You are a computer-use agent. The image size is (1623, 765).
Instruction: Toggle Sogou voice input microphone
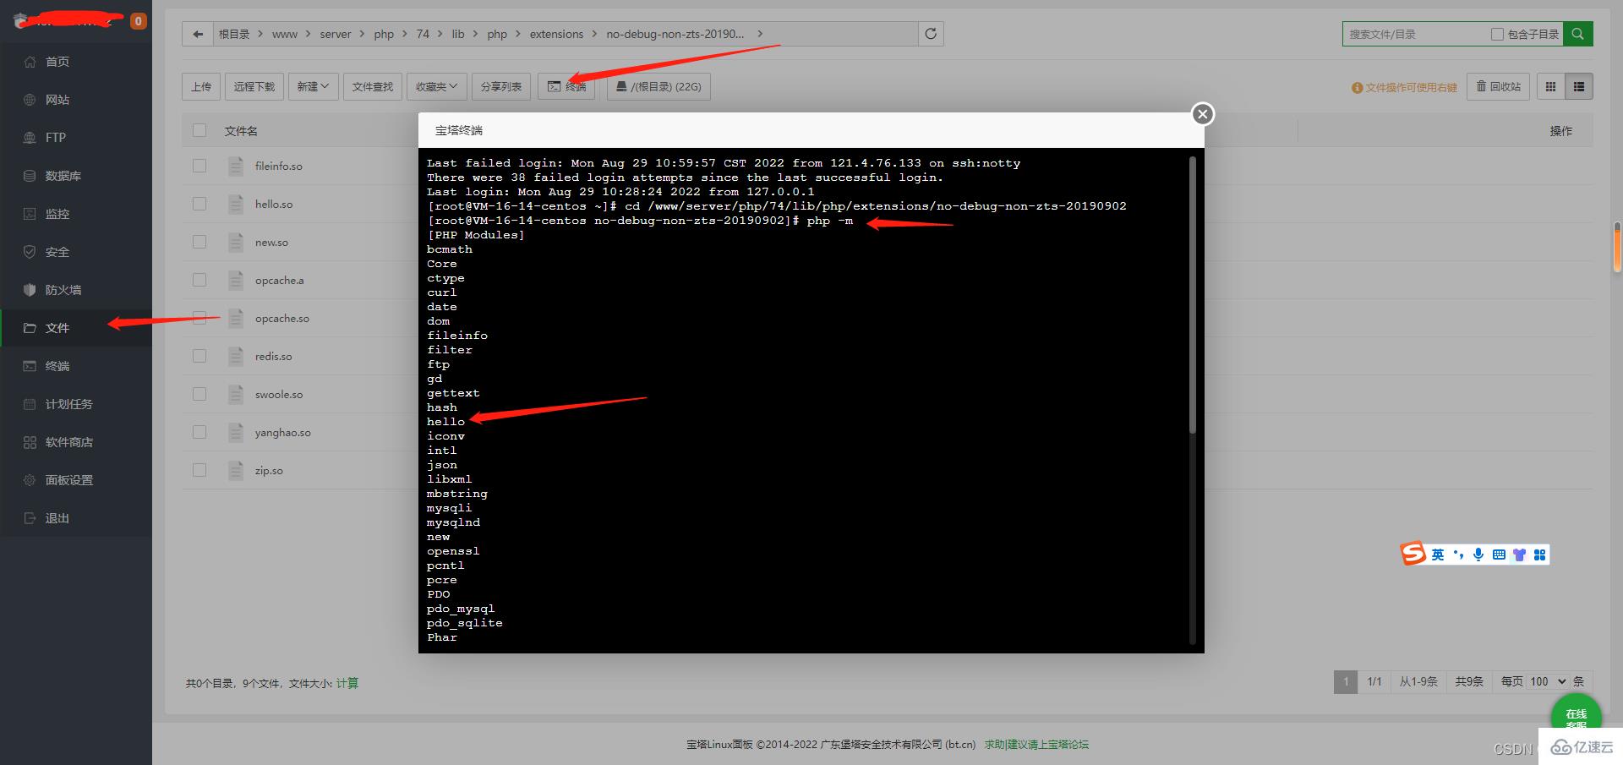point(1478,555)
